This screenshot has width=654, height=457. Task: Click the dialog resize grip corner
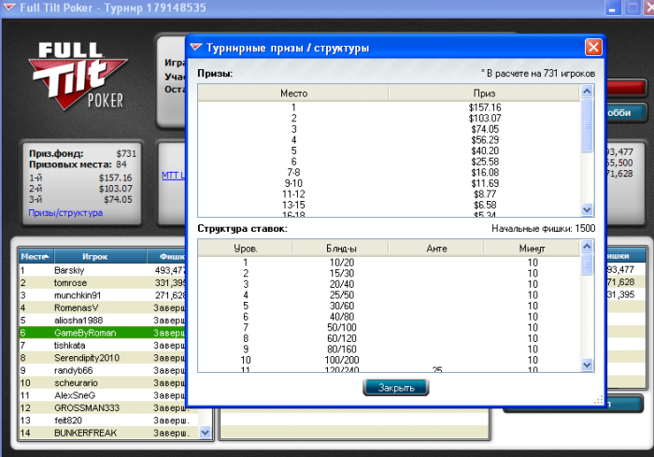[x=599, y=400]
